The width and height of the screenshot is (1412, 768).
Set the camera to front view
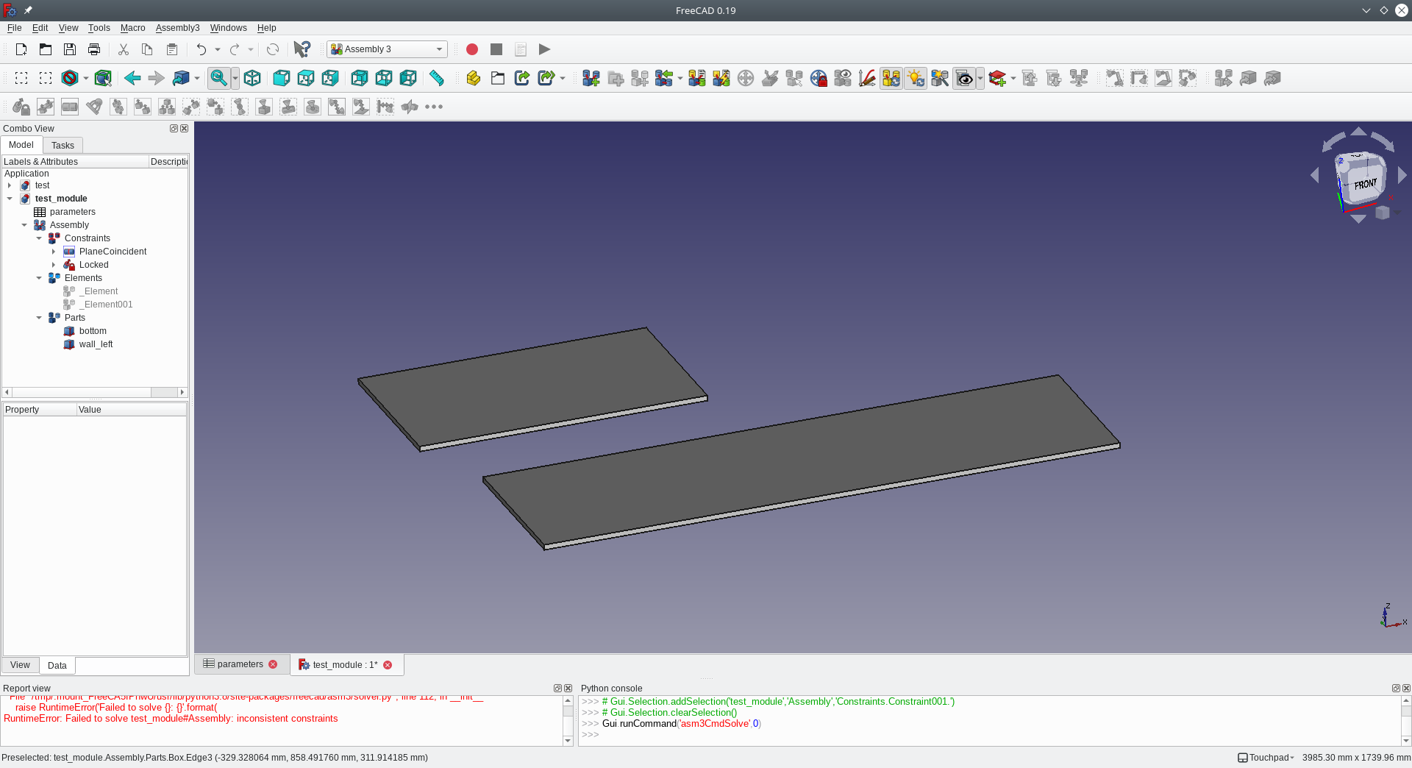coord(281,78)
